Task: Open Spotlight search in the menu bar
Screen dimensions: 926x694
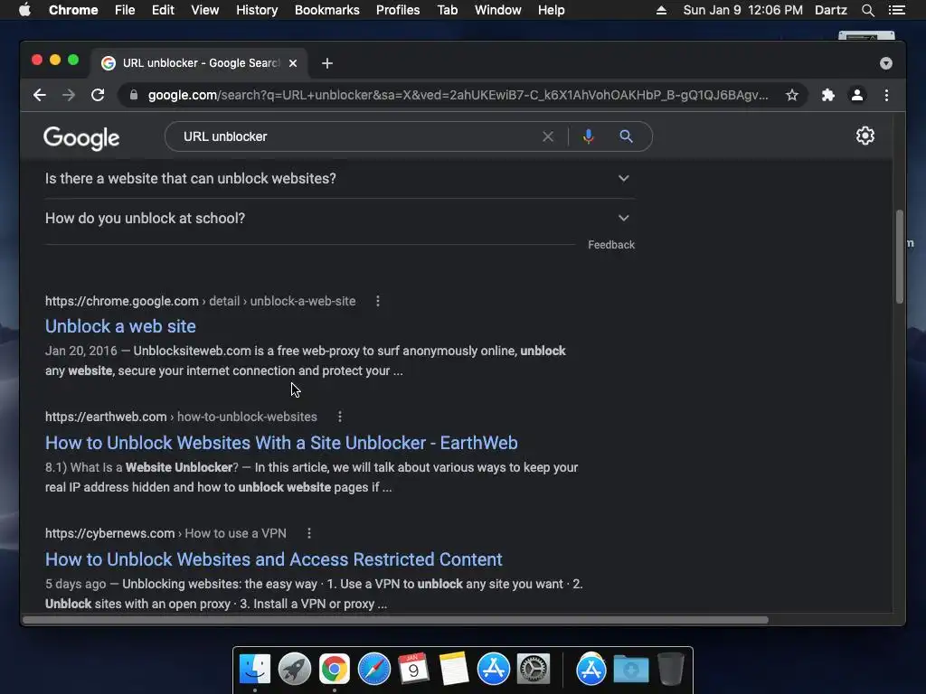Action: tap(867, 10)
